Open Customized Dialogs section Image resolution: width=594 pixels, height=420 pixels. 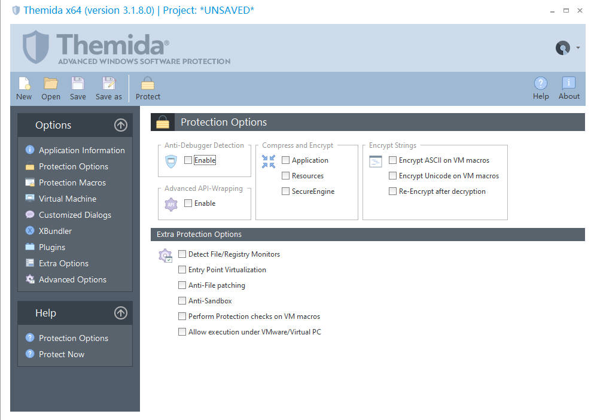tap(75, 215)
